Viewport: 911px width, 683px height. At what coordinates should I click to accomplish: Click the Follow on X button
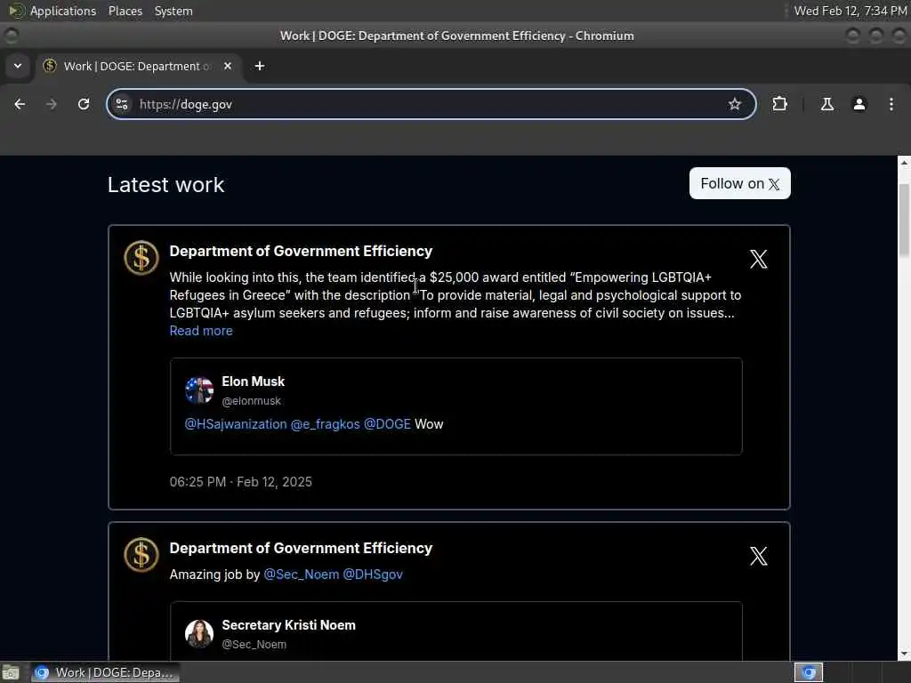click(739, 183)
